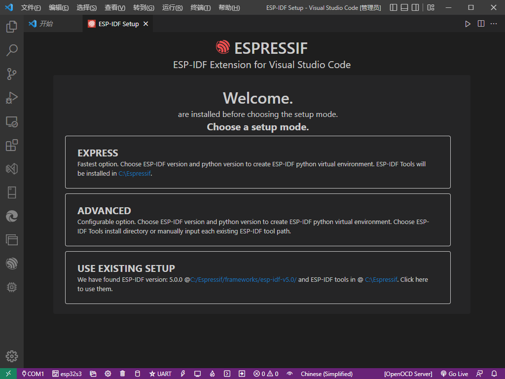Open the Remote Explorer icon
This screenshot has width=505, height=379.
point(12,121)
